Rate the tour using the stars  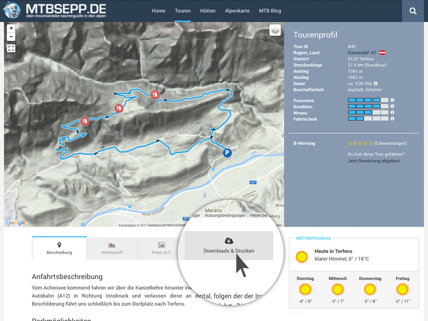pos(360,143)
